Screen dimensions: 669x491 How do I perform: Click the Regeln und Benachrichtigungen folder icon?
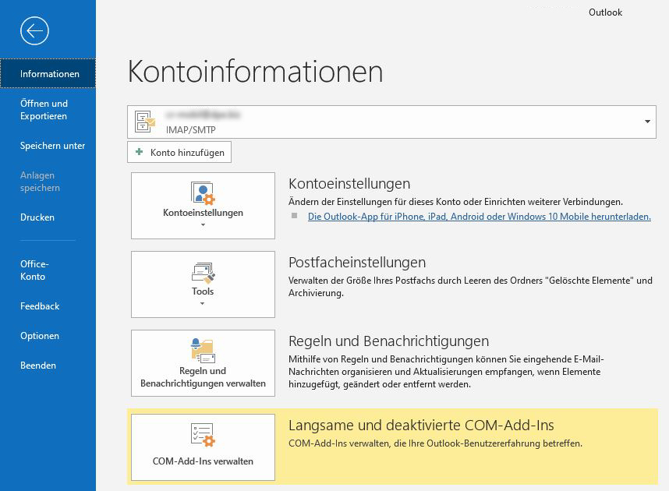pos(203,350)
